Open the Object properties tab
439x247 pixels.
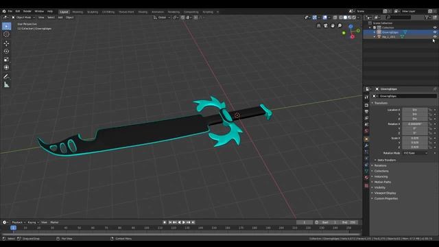click(366, 139)
